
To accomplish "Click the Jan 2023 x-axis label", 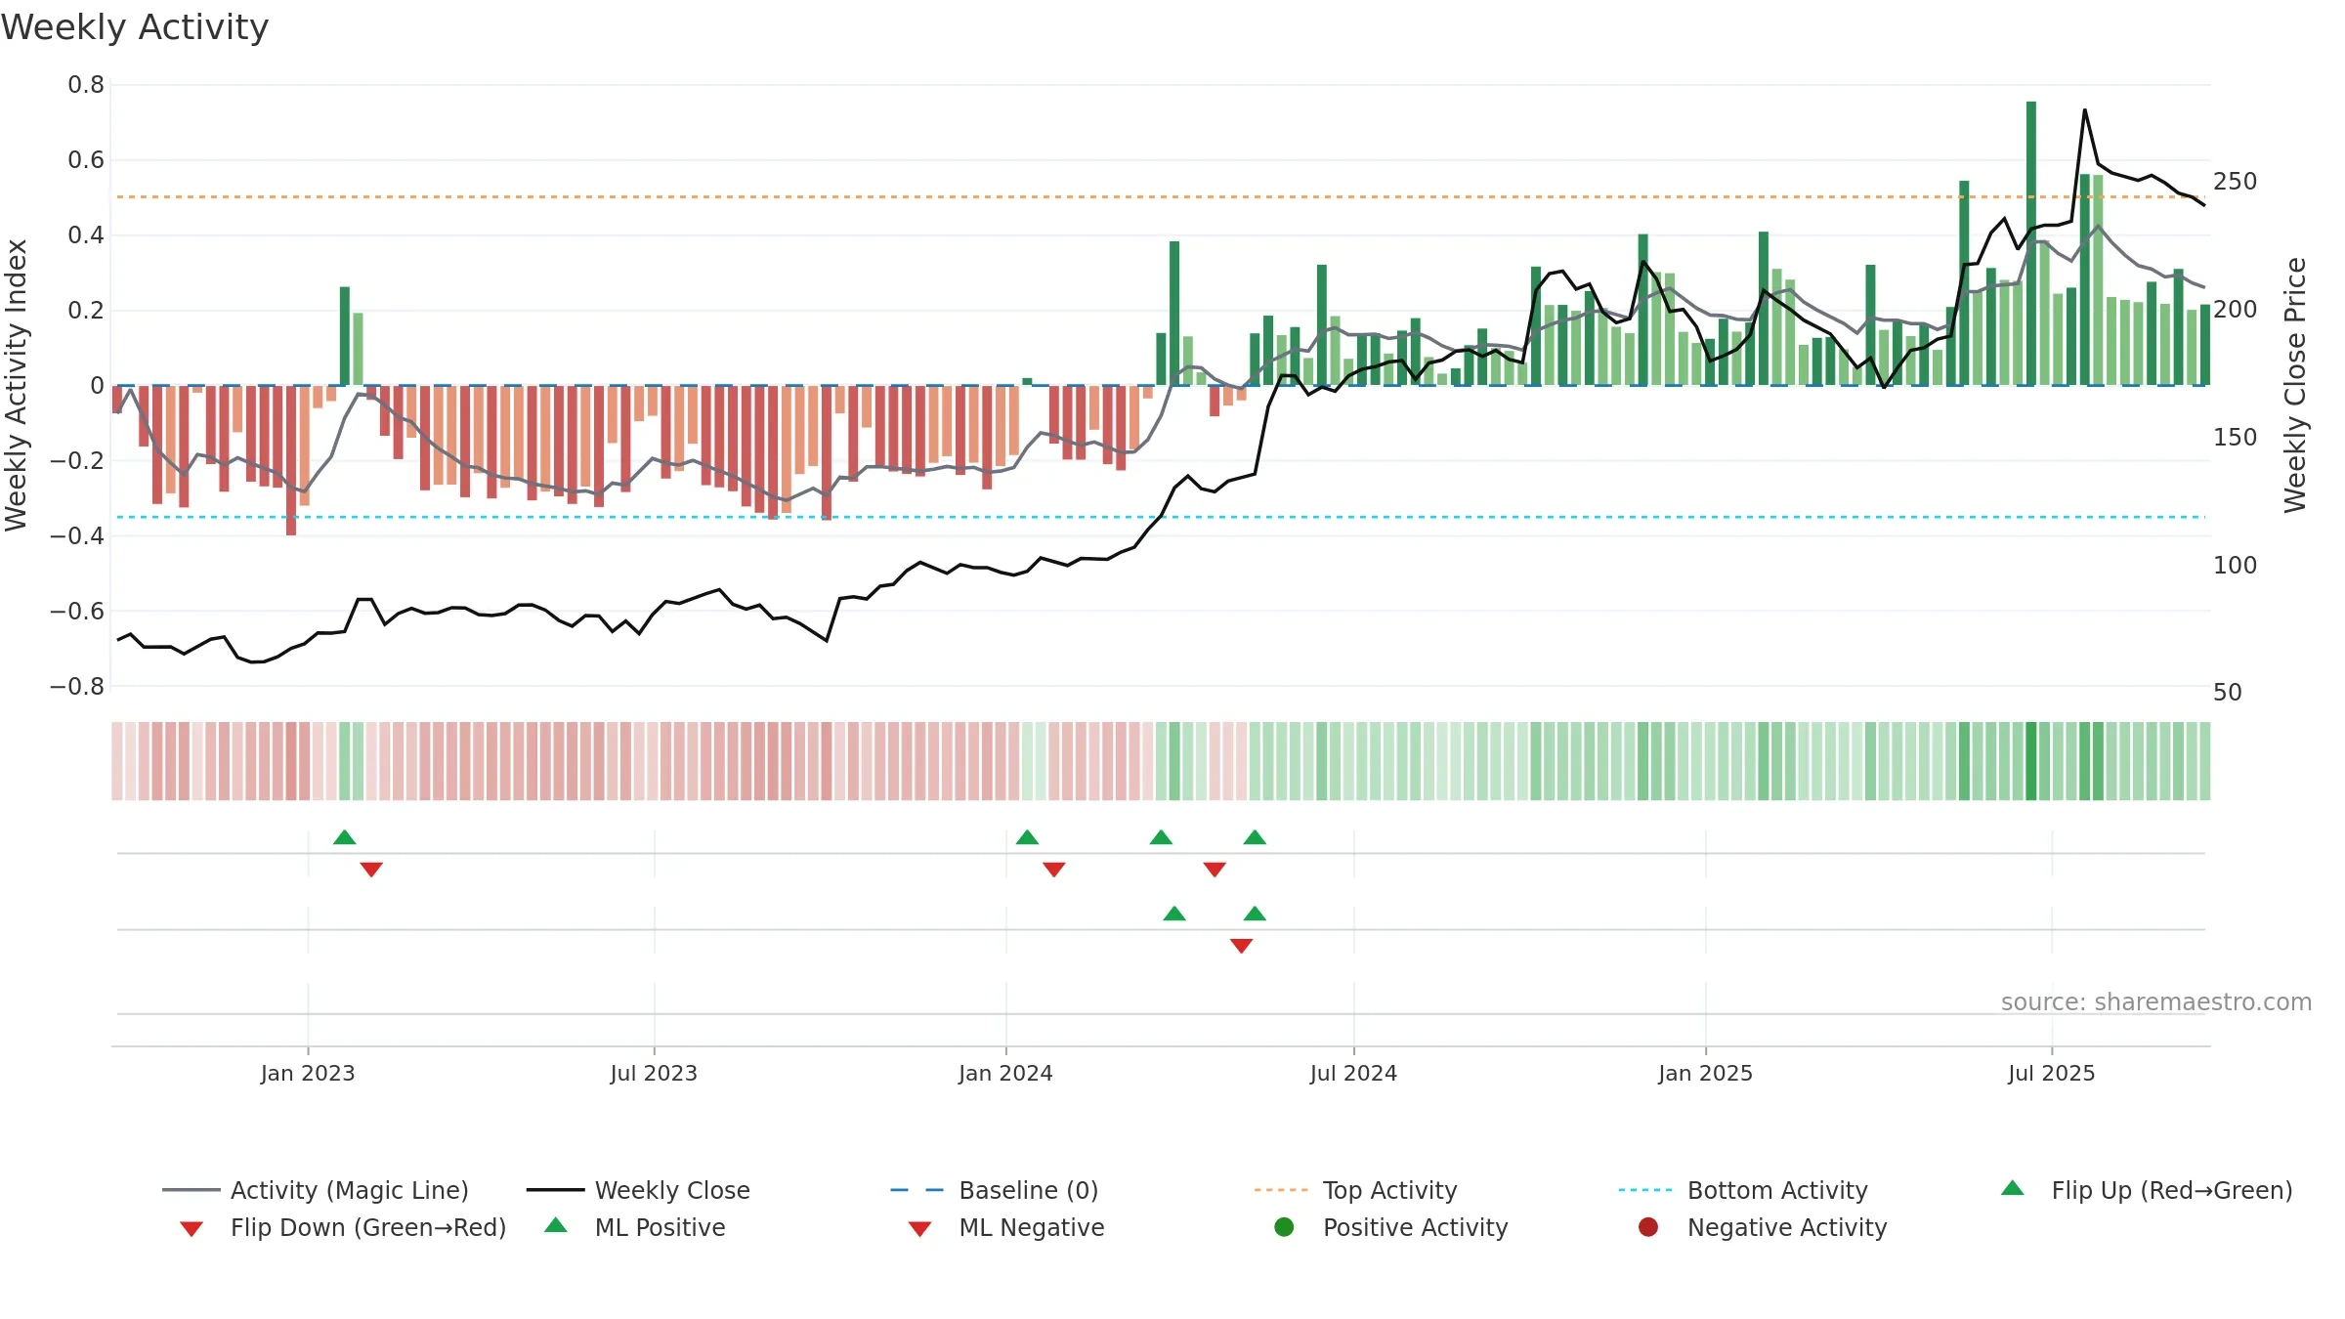I will [308, 1074].
